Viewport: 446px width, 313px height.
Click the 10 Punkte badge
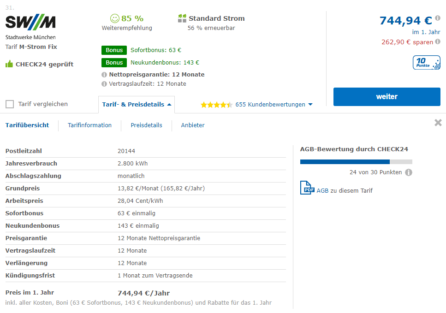tap(426, 63)
